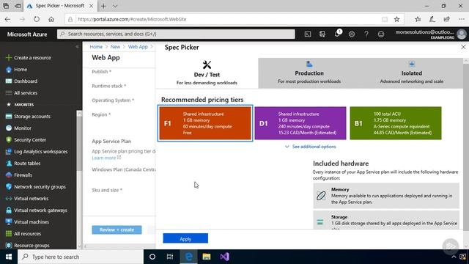Open Storage accounts
Viewport: 469px width, 264px height.
(32, 117)
